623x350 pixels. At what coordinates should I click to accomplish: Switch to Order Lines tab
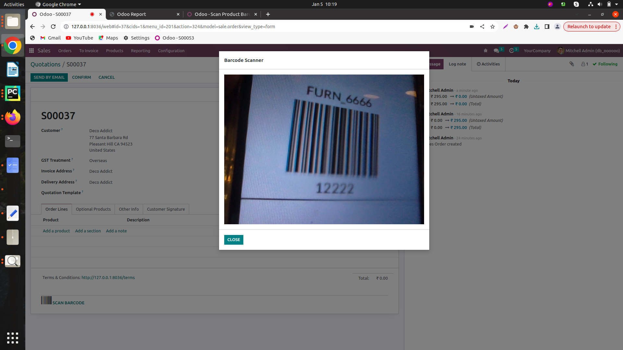(56, 209)
